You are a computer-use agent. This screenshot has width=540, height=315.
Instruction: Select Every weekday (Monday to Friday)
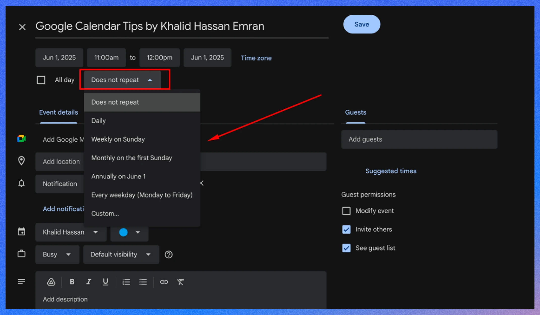tap(142, 195)
